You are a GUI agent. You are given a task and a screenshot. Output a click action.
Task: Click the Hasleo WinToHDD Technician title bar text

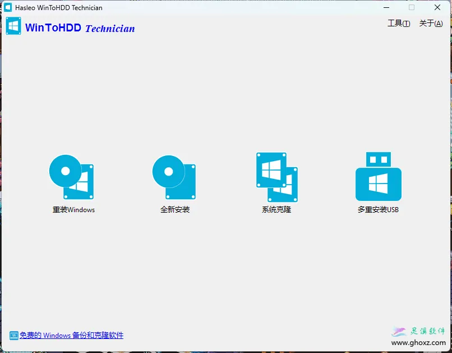coord(58,7)
